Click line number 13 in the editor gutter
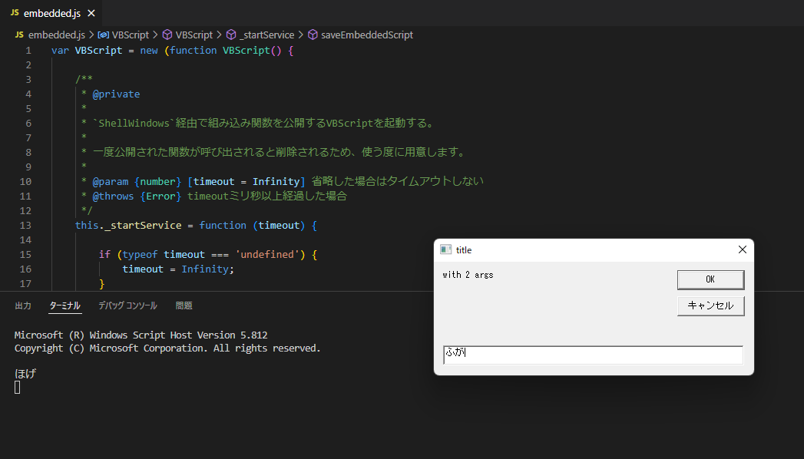Viewport: 804px width, 459px height. 25,224
